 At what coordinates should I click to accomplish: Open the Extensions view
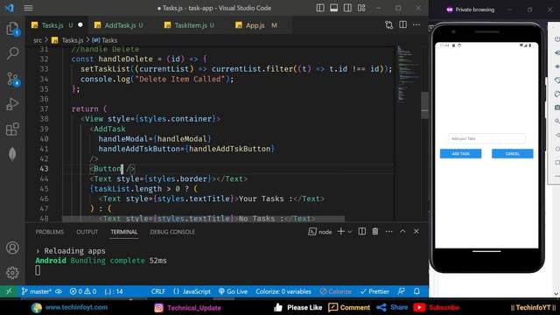coord(12,129)
